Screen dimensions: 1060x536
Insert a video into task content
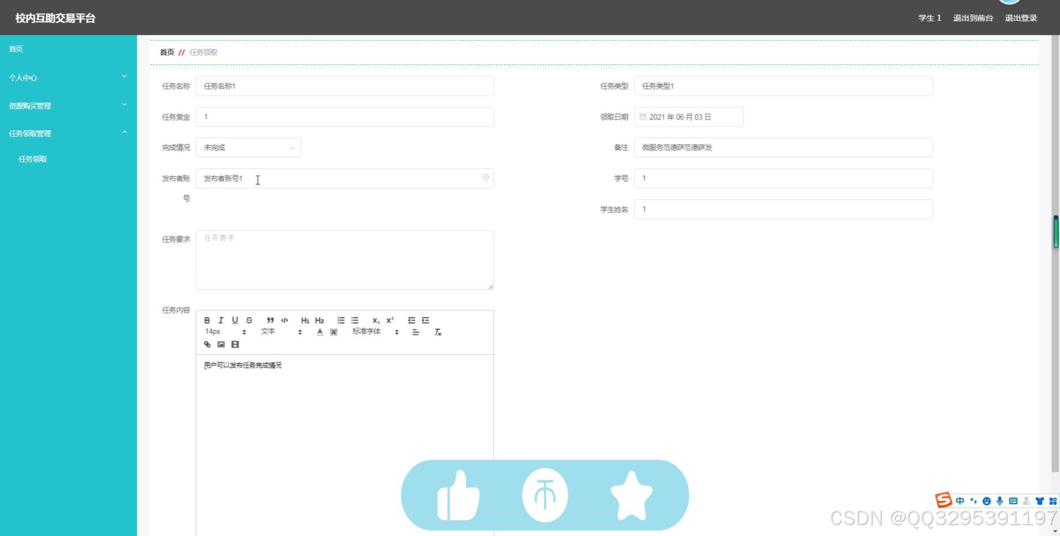pyautogui.click(x=235, y=344)
